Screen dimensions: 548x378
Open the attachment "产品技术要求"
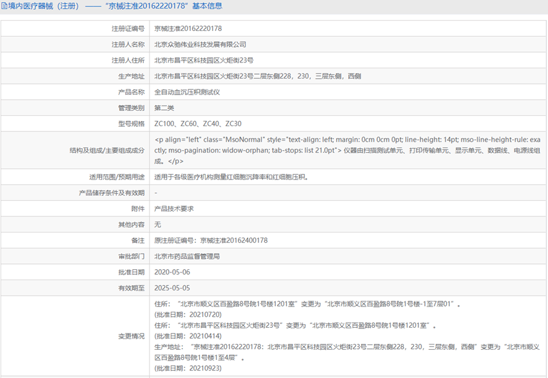174,209
